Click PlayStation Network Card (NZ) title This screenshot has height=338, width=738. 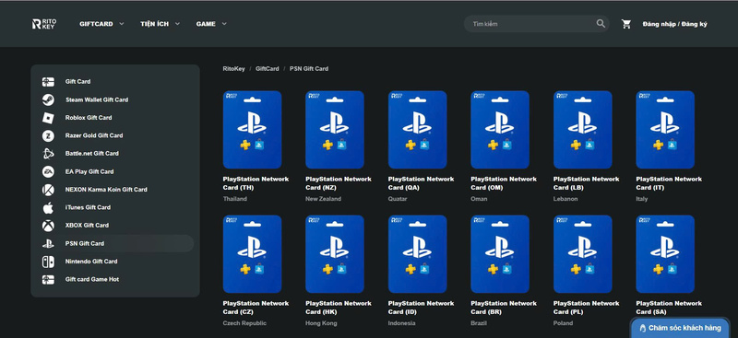[x=338, y=183]
